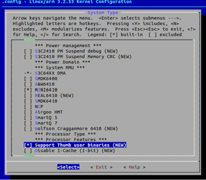Click the Power Domain section header
This screenshot has width=206, height=180.
pos(62,62)
